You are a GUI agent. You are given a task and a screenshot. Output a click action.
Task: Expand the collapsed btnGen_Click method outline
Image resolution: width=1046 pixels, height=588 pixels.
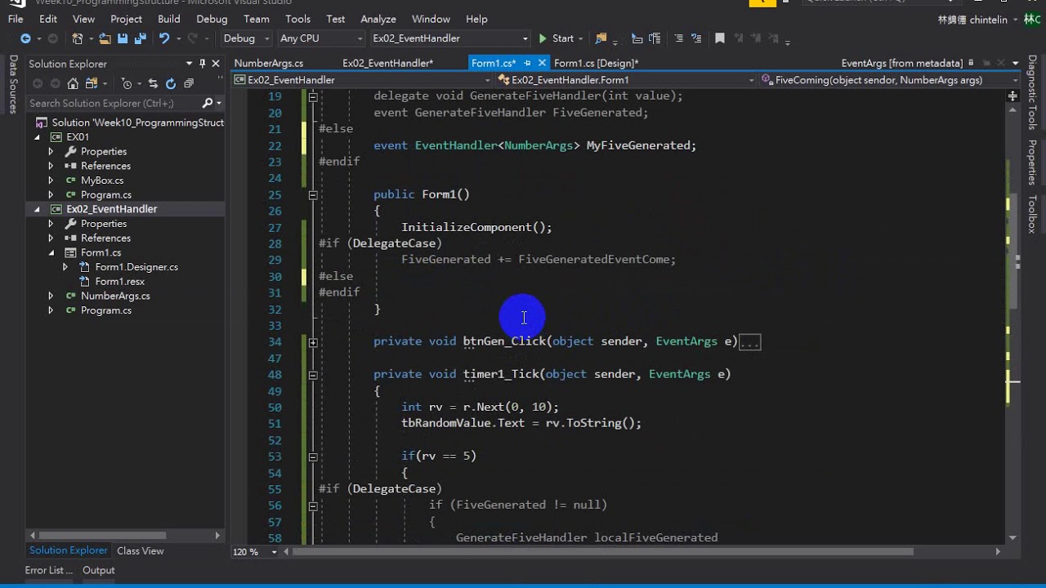click(313, 342)
